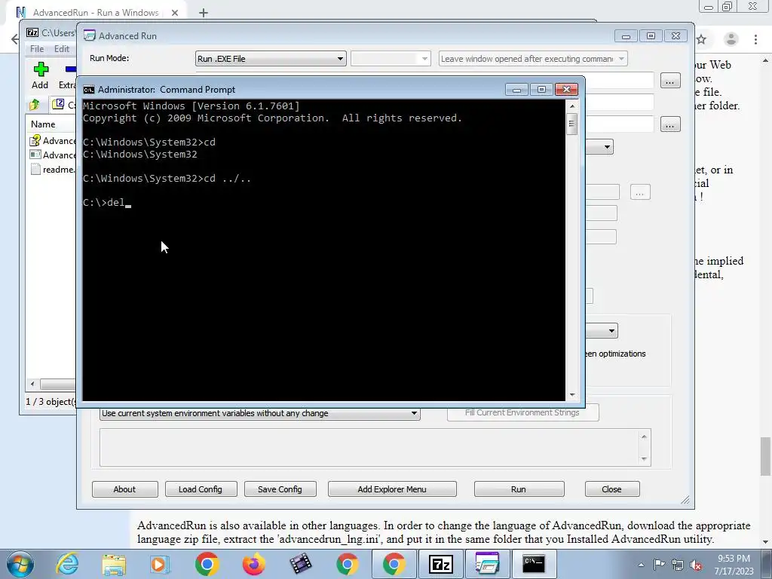Select the AdvancedRun browser tab
The width and height of the screenshot is (772, 579).
click(96, 13)
